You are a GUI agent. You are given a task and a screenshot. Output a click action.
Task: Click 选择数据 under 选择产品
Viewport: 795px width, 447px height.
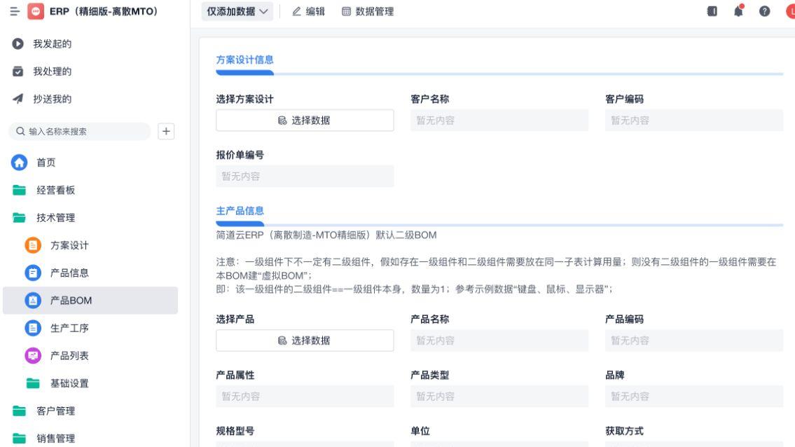tap(304, 341)
